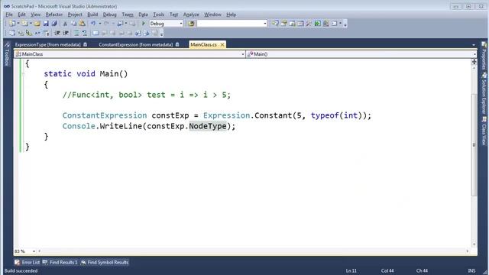Click the Properties Window toolbar icon

[x=283, y=24]
